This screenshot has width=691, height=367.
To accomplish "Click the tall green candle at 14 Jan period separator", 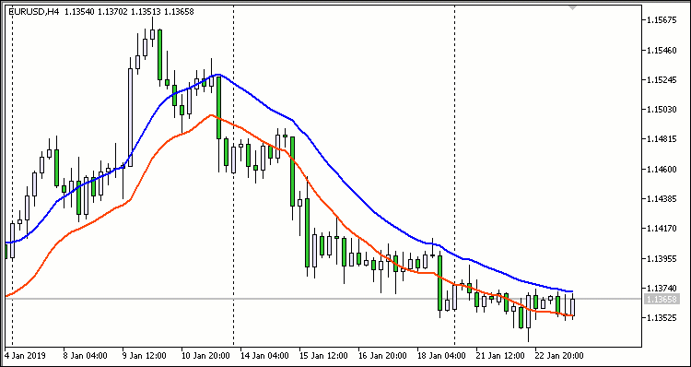I will click(218, 108).
